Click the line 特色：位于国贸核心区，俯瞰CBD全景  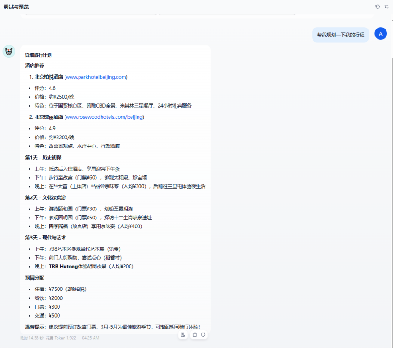pyautogui.click(x=113, y=106)
